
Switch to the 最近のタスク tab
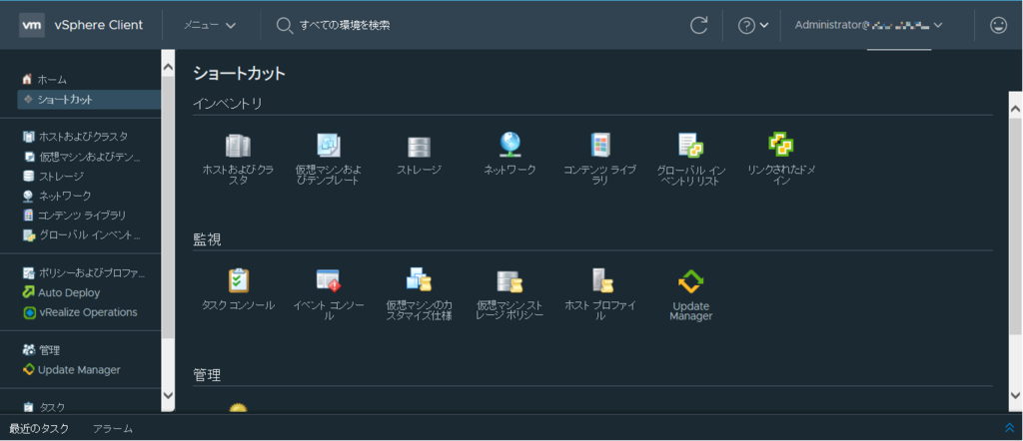point(39,428)
